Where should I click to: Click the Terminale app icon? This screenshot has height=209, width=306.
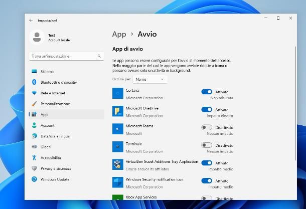click(118, 147)
